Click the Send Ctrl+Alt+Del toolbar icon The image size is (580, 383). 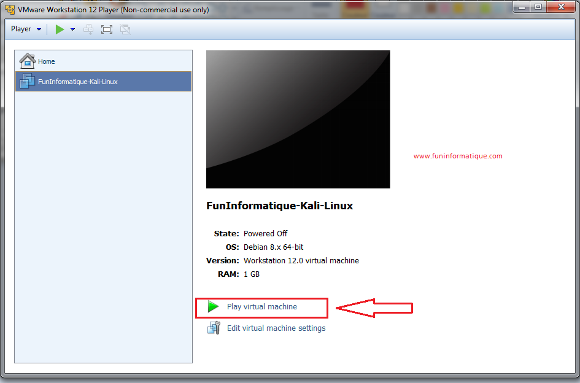point(88,29)
